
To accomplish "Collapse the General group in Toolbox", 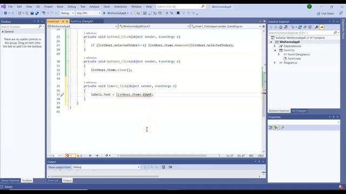I will pyautogui.click(x=3, y=32).
